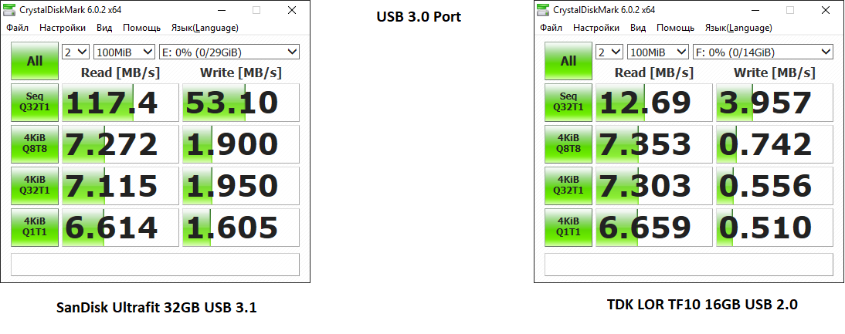Open Помощь menu in TDK window

pos(675,28)
